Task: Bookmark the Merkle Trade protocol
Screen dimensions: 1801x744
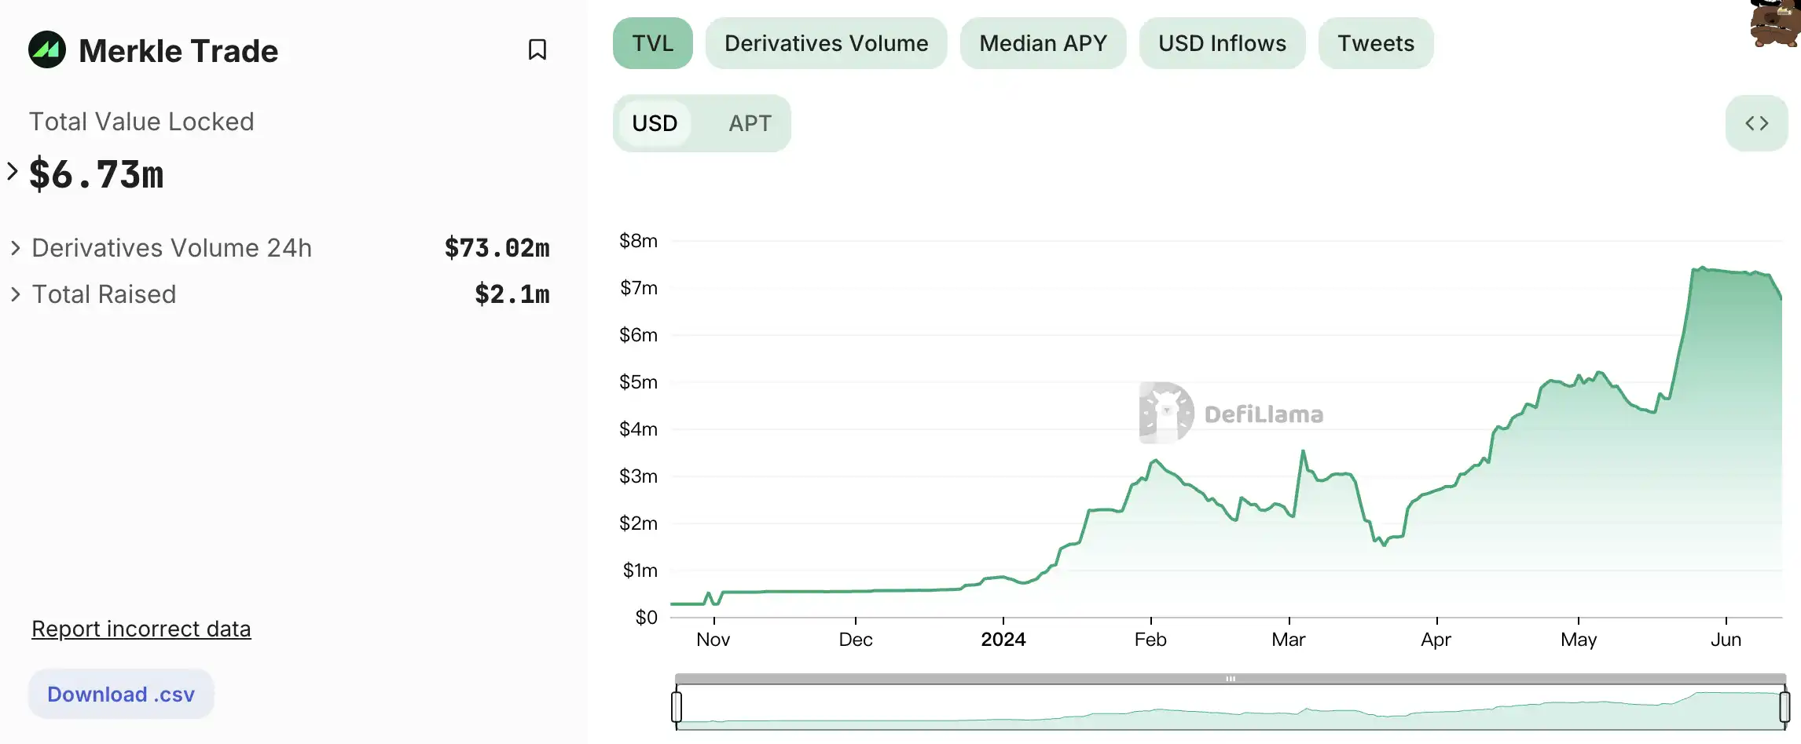Action: click(x=537, y=49)
